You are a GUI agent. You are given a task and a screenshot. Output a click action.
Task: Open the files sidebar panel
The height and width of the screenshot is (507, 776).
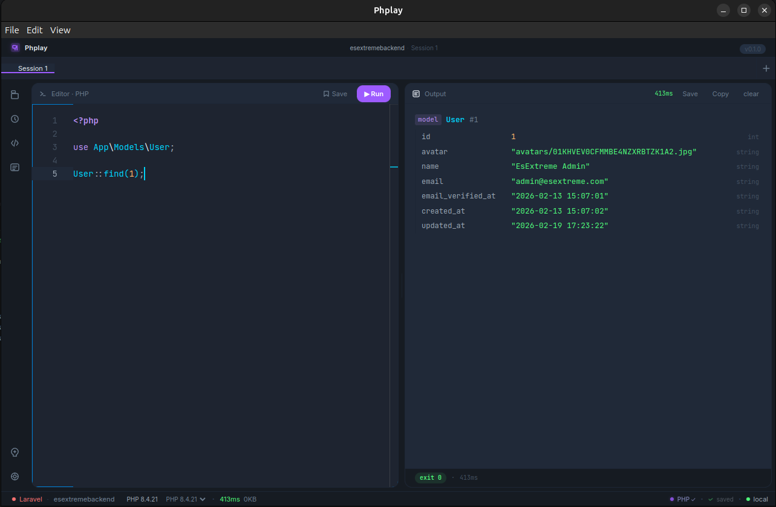tap(15, 95)
